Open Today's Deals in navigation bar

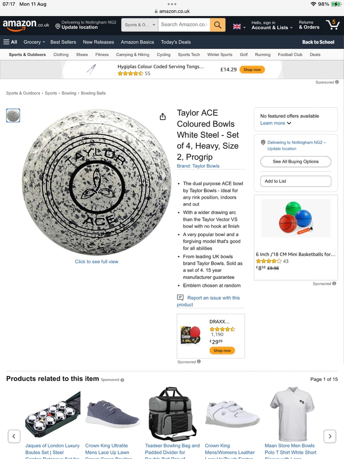click(x=176, y=42)
